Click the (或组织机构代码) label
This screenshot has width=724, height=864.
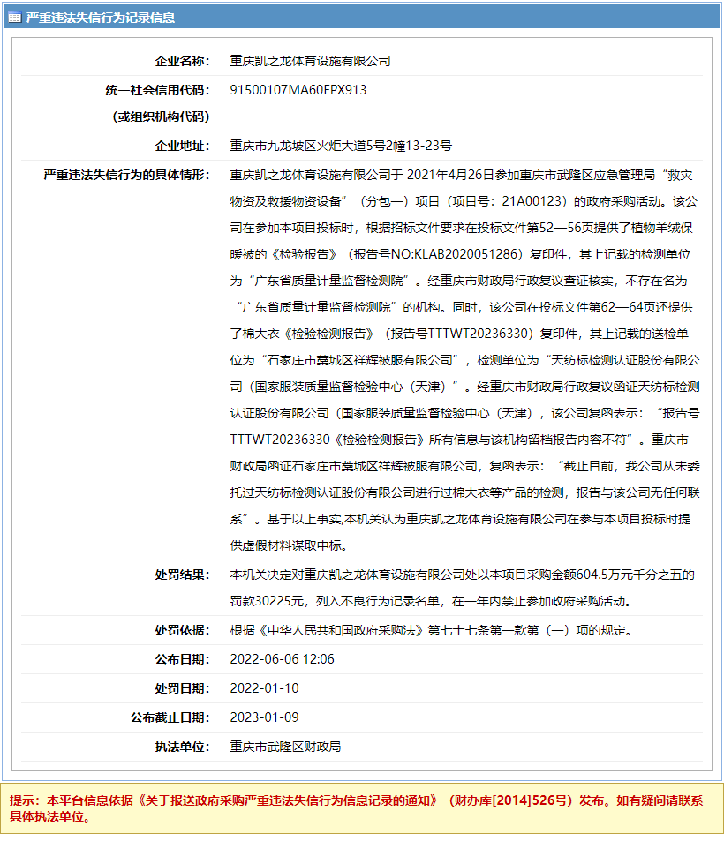(x=161, y=116)
